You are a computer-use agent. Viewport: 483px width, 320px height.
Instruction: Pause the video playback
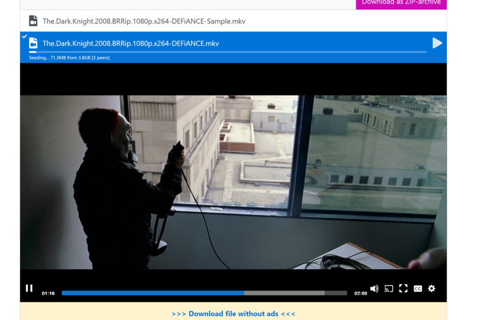[29, 289]
